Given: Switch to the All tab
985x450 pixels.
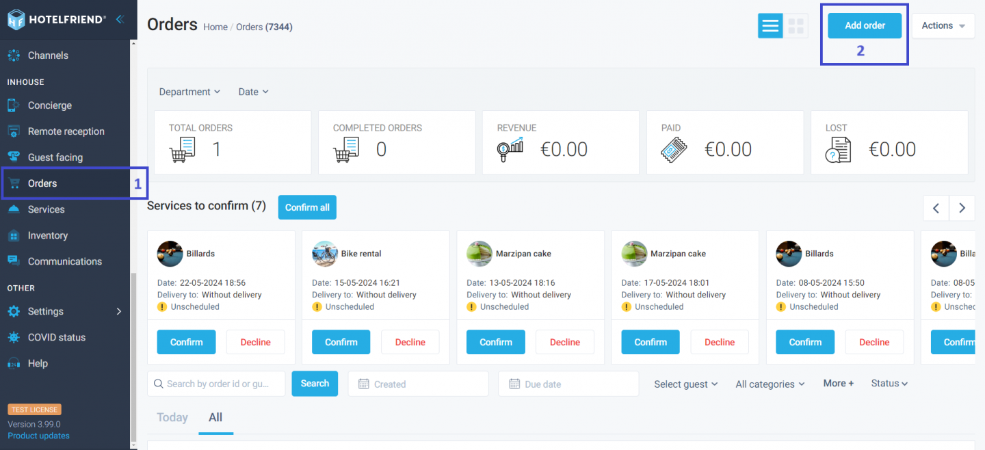Looking at the screenshot, I should 215,417.
